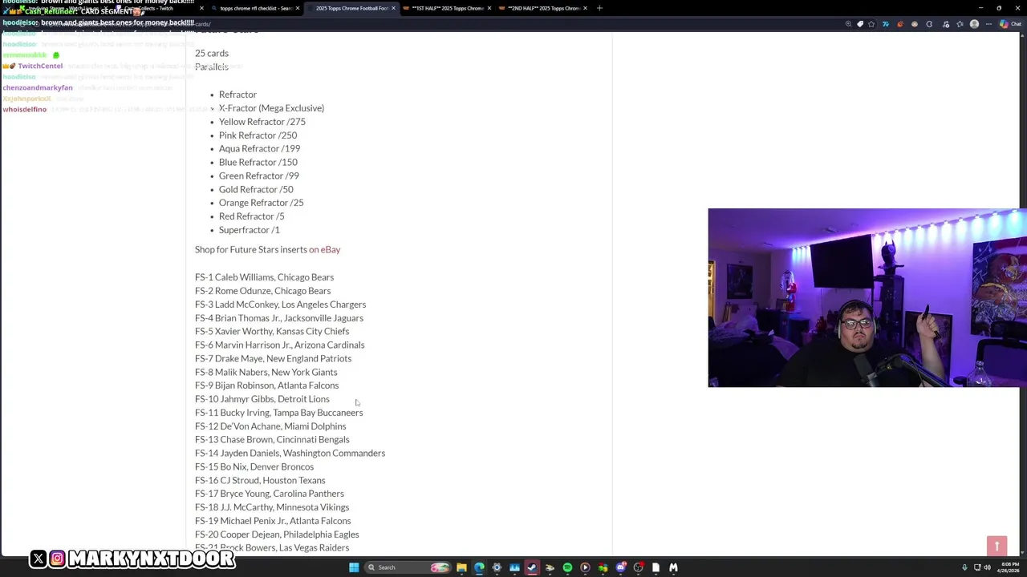Click the taskbar Search box
1027x577 pixels.
(407, 567)
